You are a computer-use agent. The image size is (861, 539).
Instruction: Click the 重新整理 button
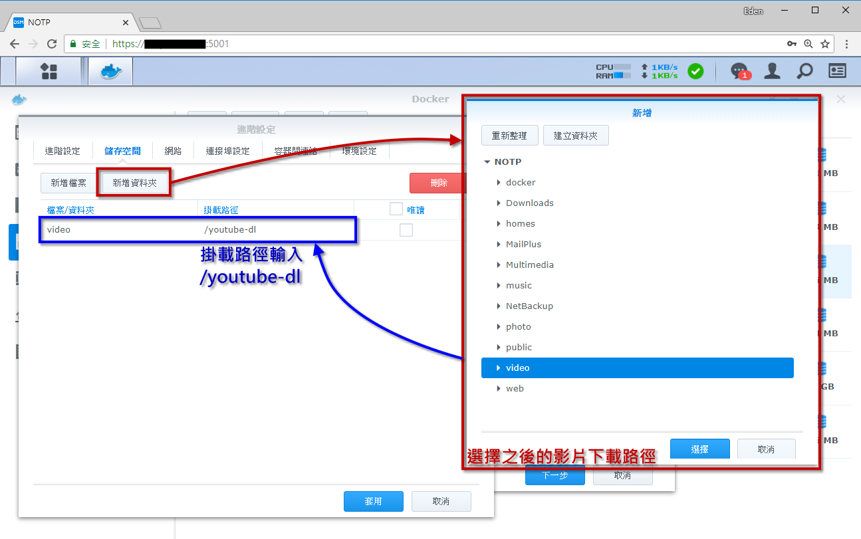coord(509,135)
